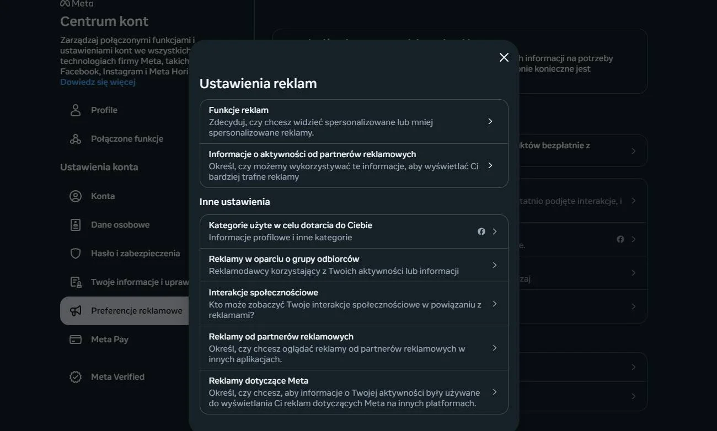Viewport: 717px width, 431px height.
Task: Click the Inne ustawienia heading
Action: point(234,202)
